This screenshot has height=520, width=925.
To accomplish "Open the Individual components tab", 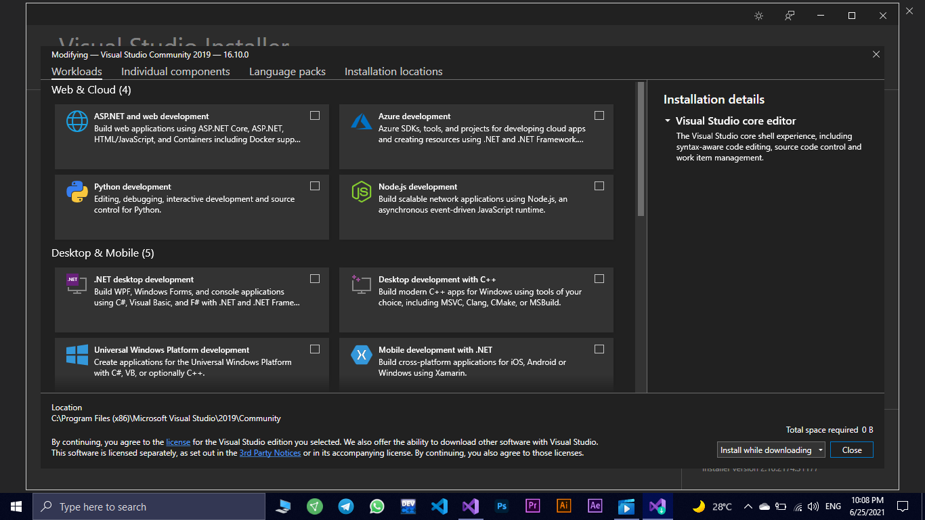I will [175, 72].
